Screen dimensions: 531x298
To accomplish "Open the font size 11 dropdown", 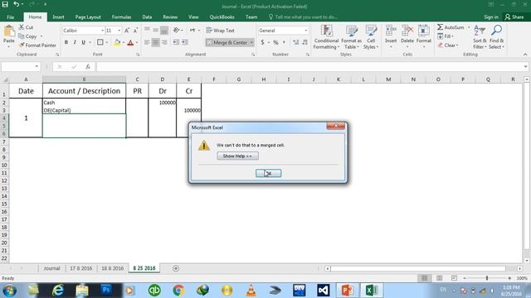I will tap(119, 31).
